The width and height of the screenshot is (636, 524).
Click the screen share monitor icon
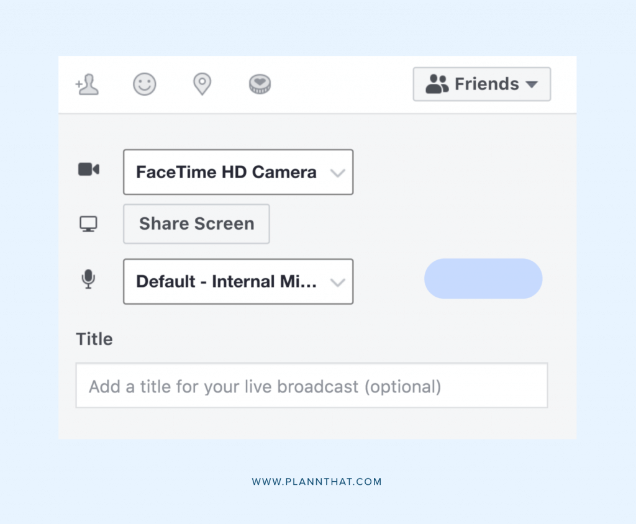(88, 224)
